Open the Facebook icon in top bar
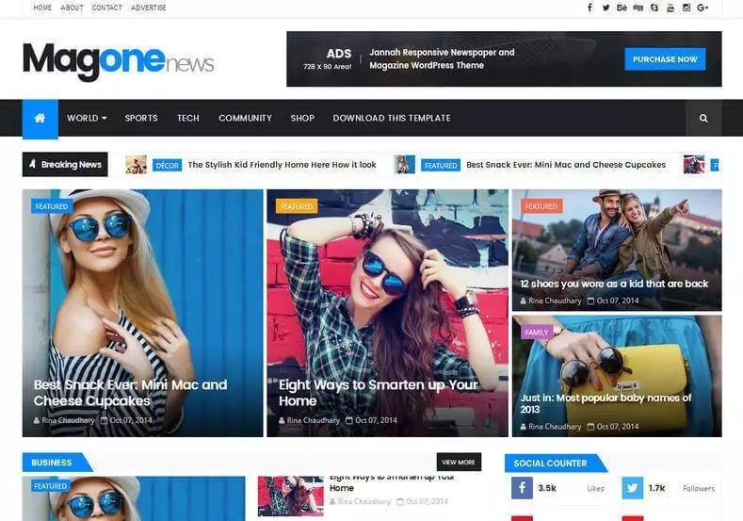The height and width of the screenshot is (521, 743). tap(590, 8)
